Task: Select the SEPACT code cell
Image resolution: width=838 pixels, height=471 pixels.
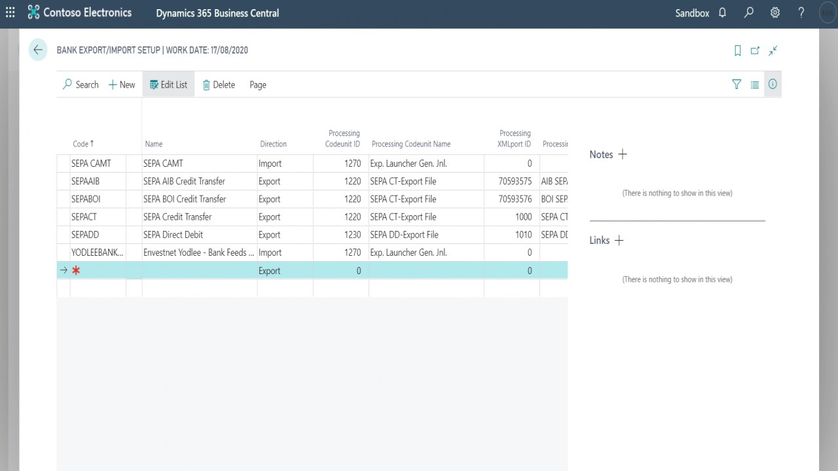Action: (x=98, y=217)
